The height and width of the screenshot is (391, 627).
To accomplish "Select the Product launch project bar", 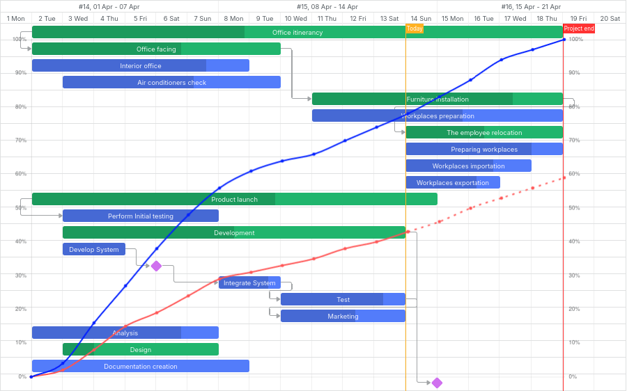I will pos(234,199).
